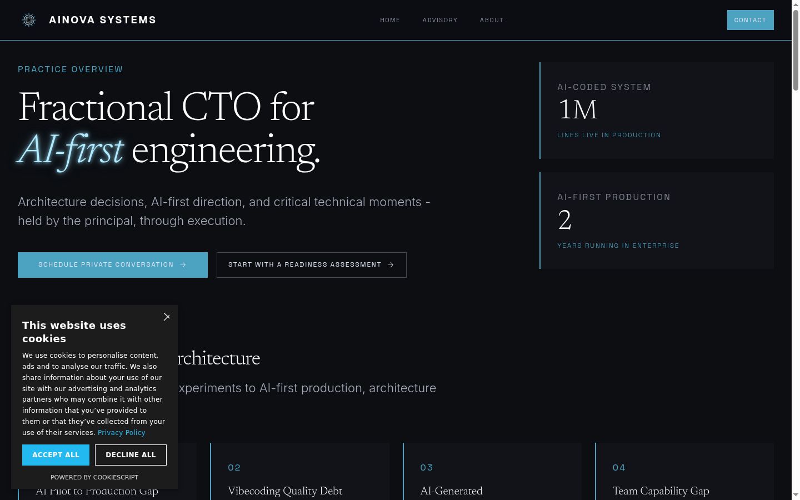This screenshot has width=800, height=500.
Task: Accept all cookies
Action: 56,455
